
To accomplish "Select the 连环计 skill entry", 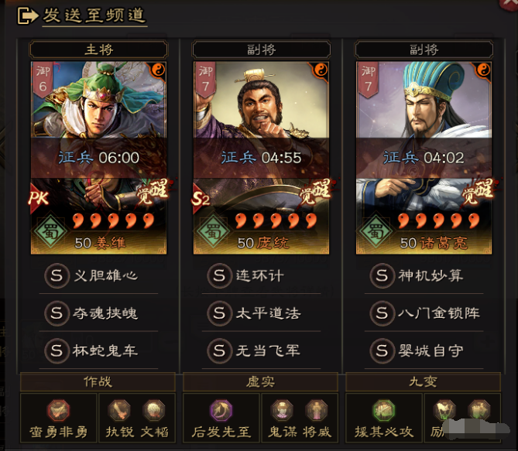I will [x=261, y=275].
